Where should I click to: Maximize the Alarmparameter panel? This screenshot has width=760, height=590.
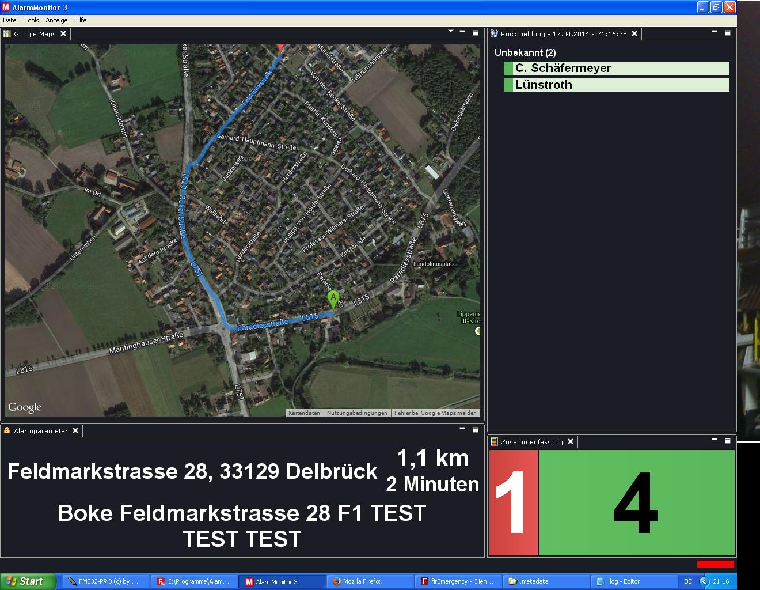476,430
